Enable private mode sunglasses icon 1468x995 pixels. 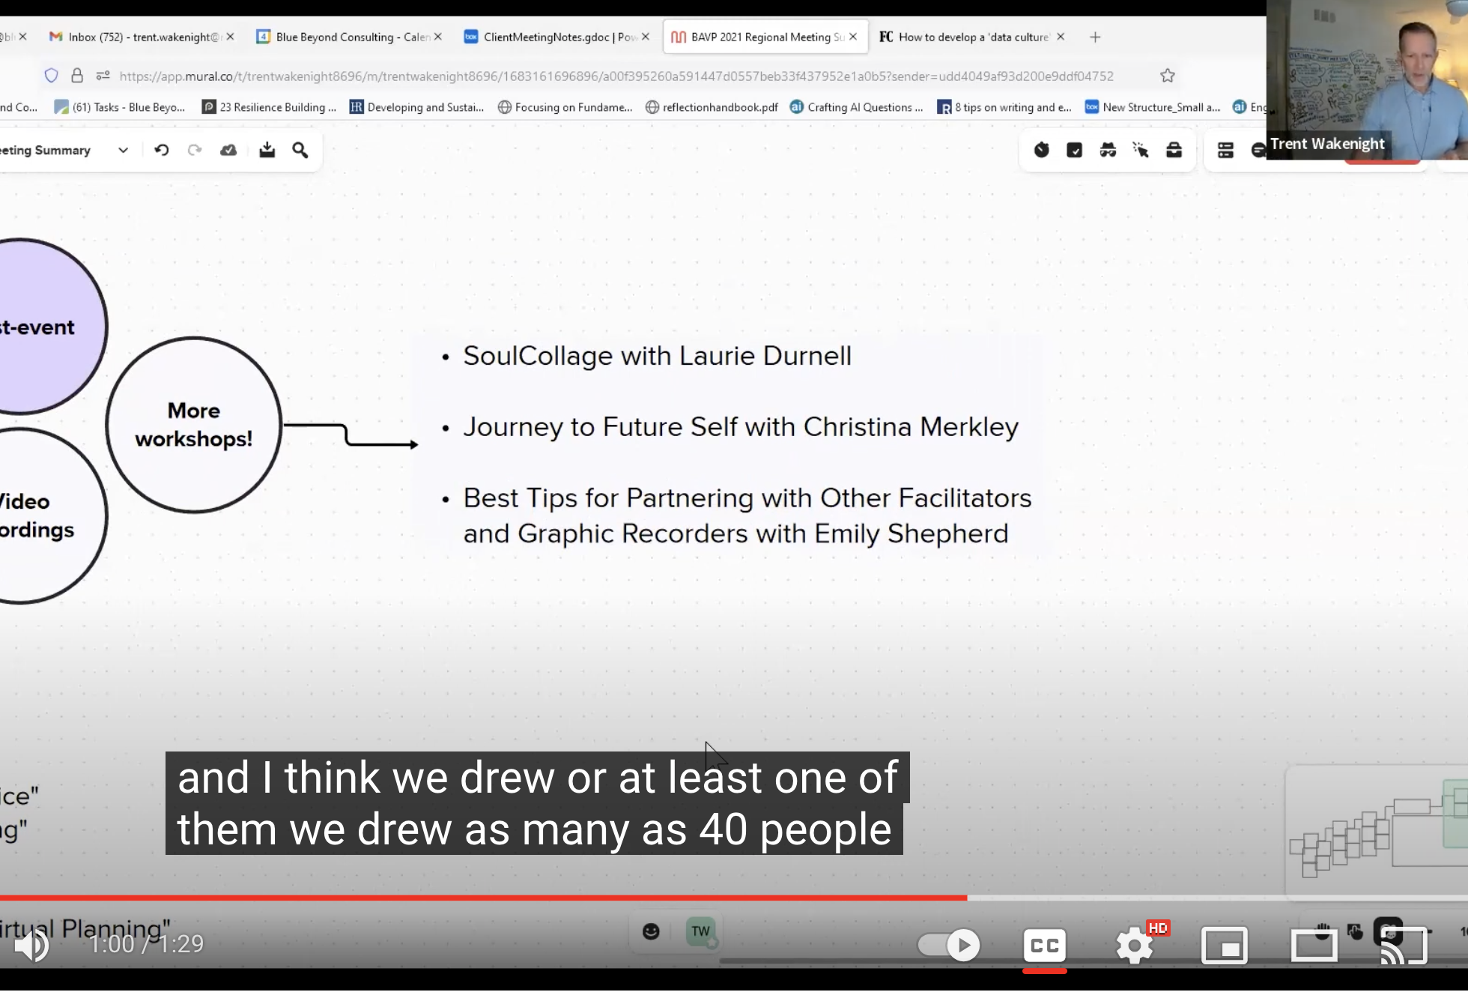pos(1108,151)
